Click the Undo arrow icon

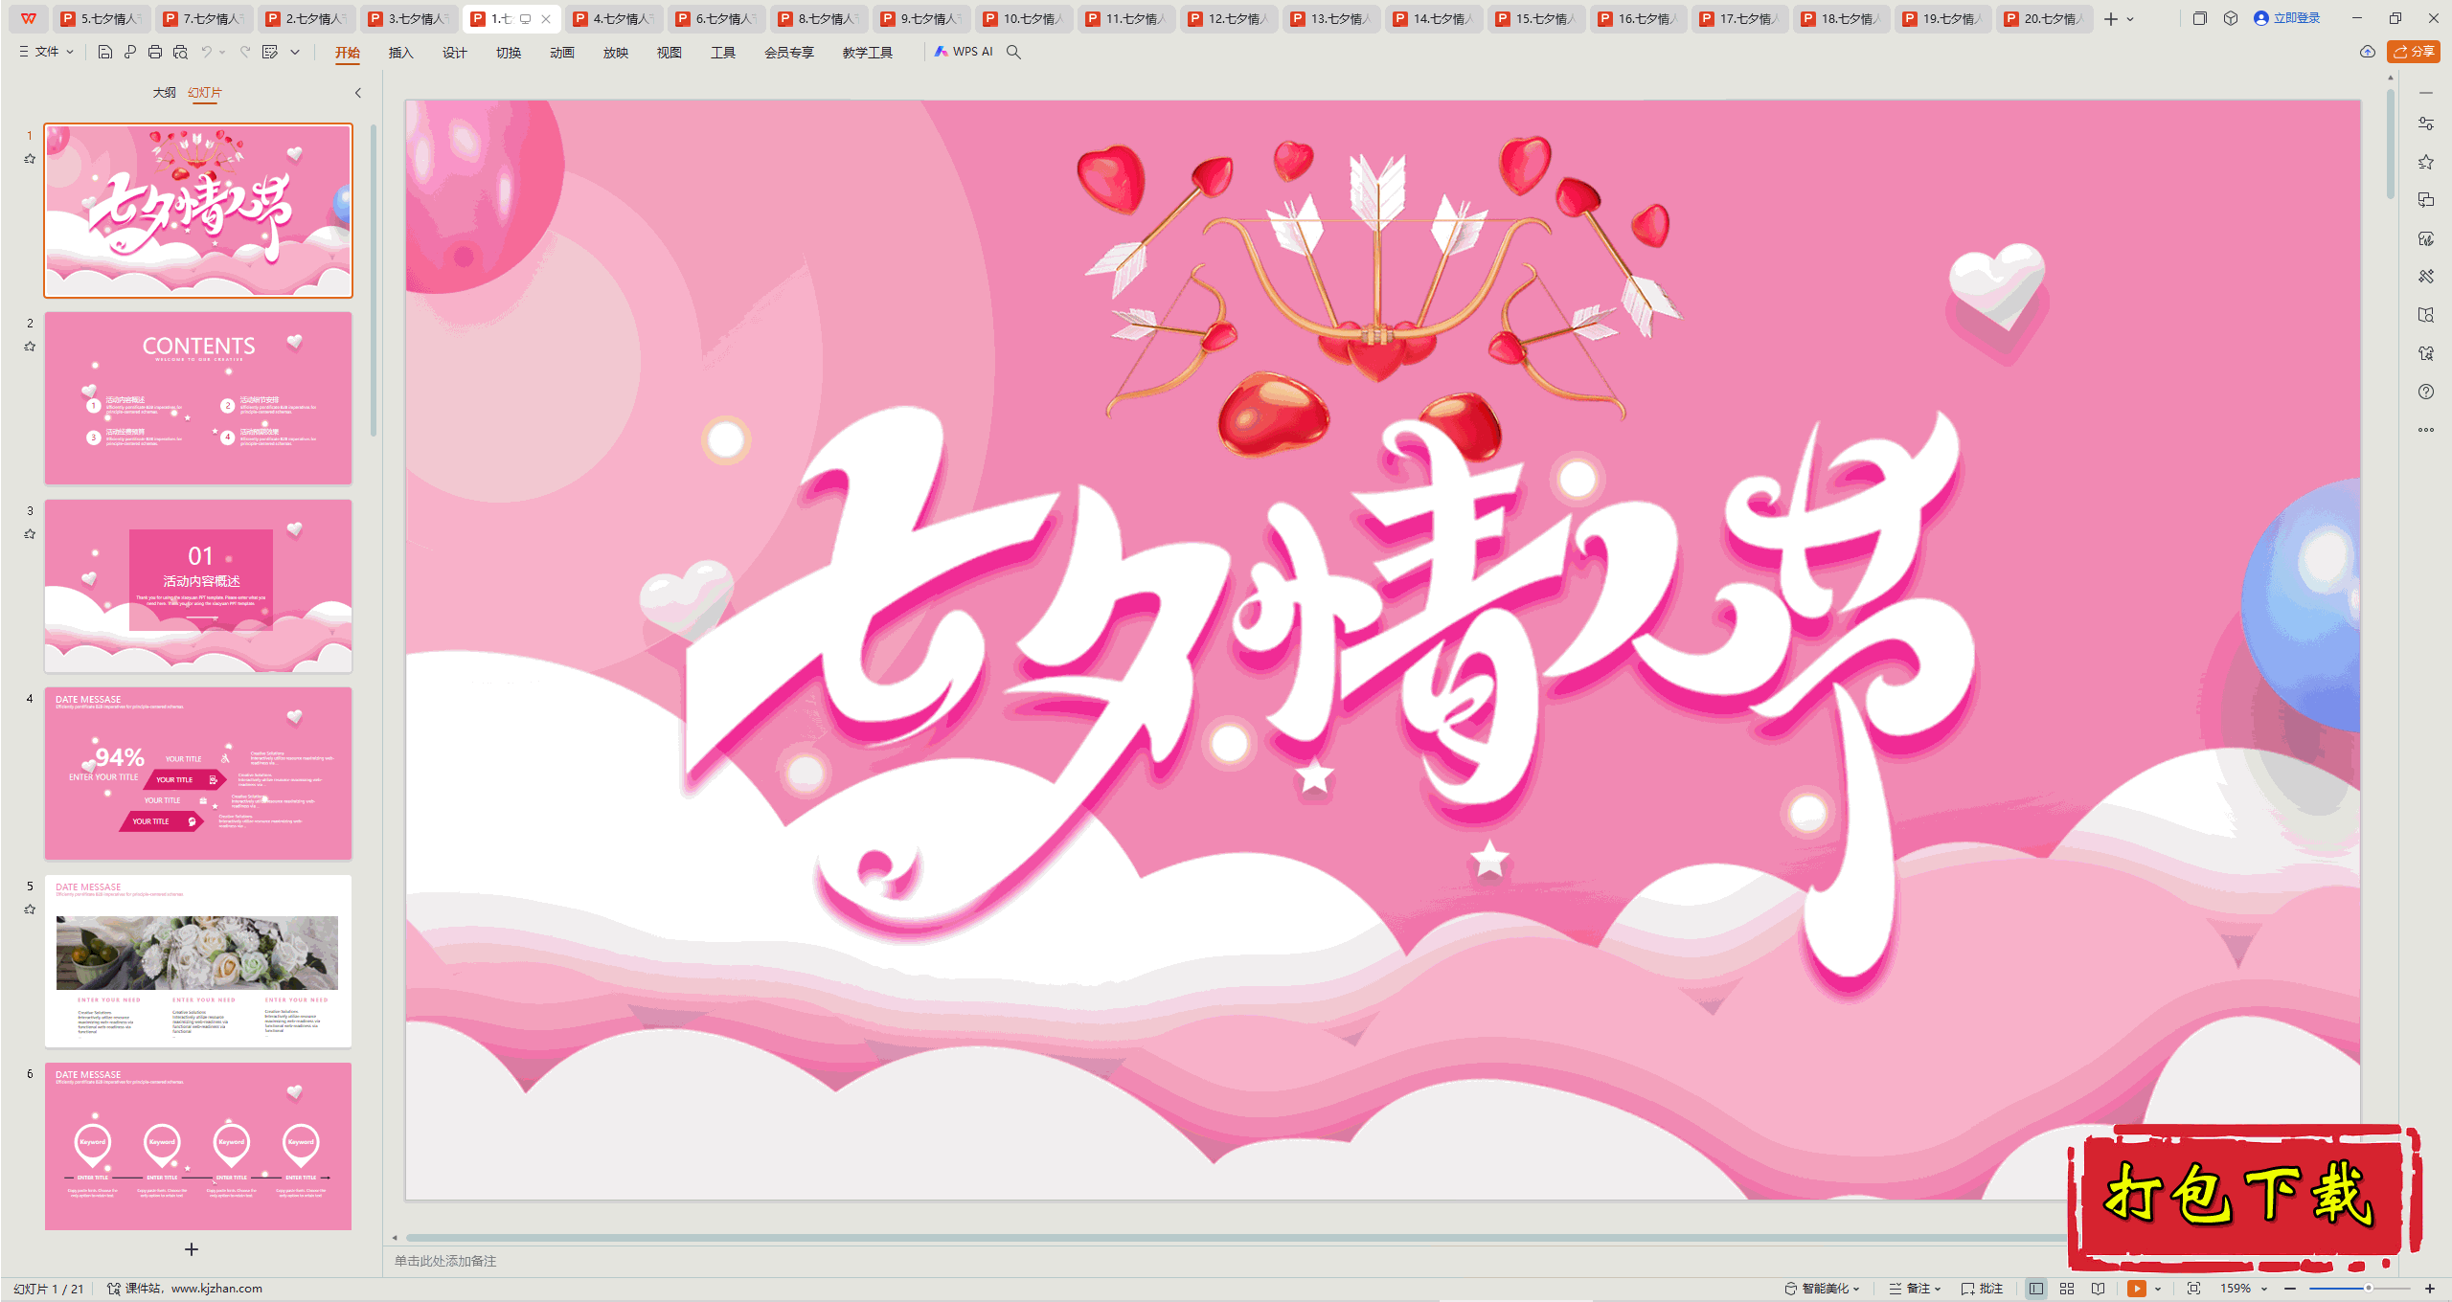pos(206,52)
